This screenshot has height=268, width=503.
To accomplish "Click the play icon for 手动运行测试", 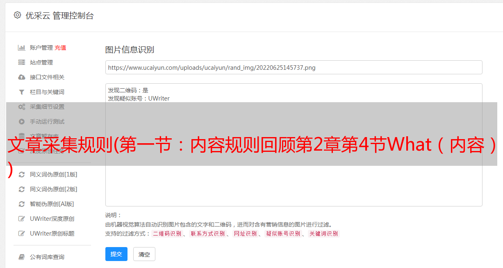I will tap(22, 121).
